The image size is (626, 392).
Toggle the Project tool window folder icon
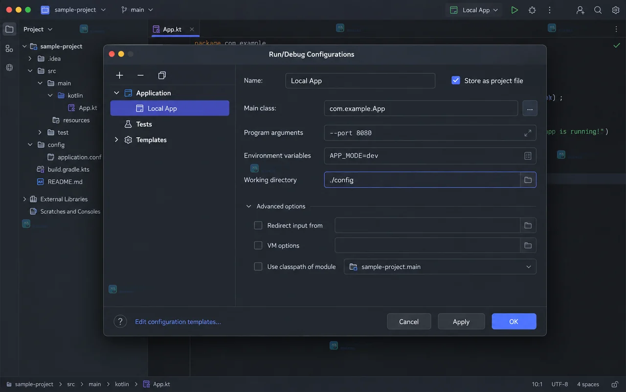click(9, 29)
